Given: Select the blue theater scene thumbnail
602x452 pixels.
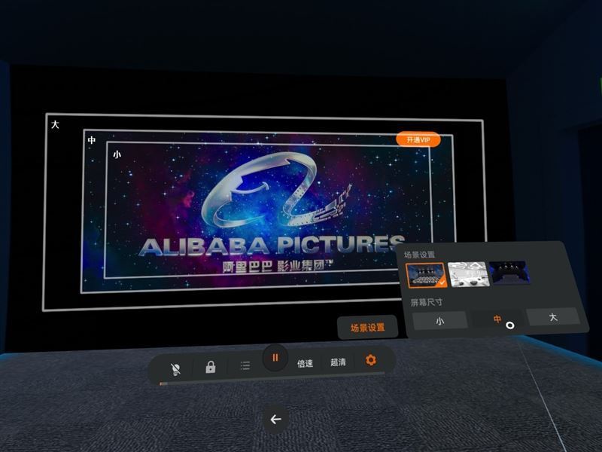Looking at the screenshot, I should point(509,273).
